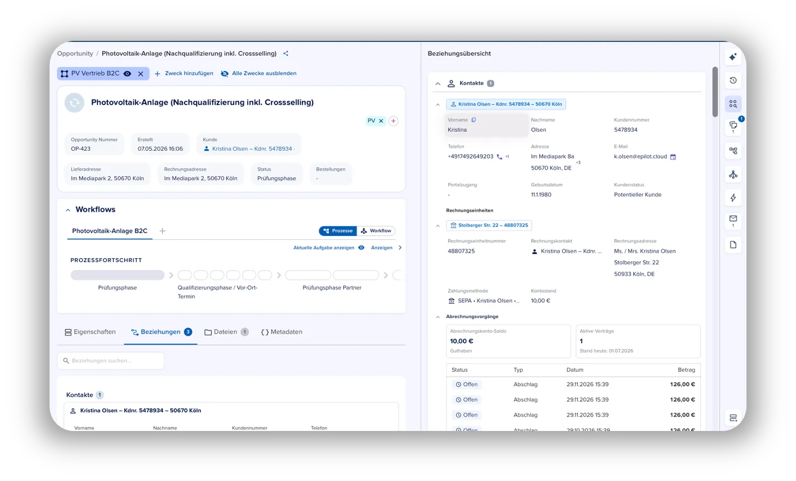Open the Beziehungen tab
The image size is (796, 481).
coord(161,332)
